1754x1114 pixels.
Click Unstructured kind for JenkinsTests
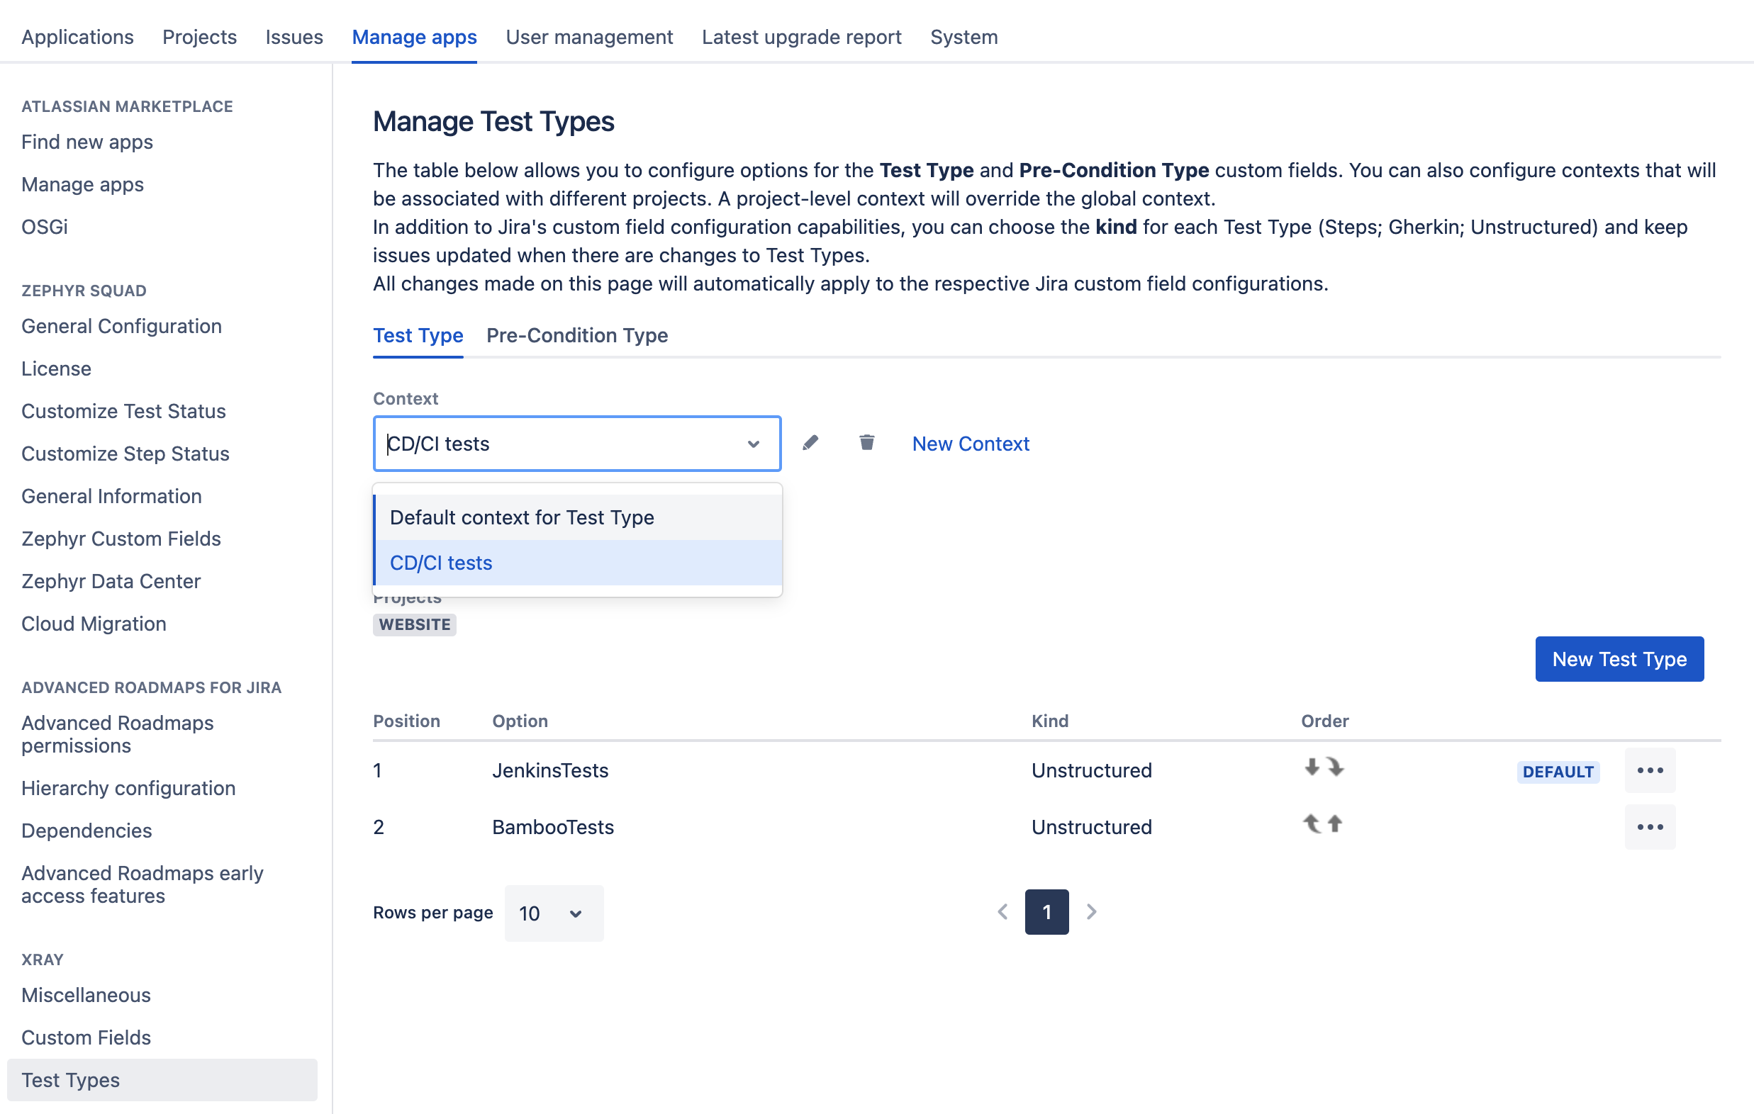[1091, 770]
